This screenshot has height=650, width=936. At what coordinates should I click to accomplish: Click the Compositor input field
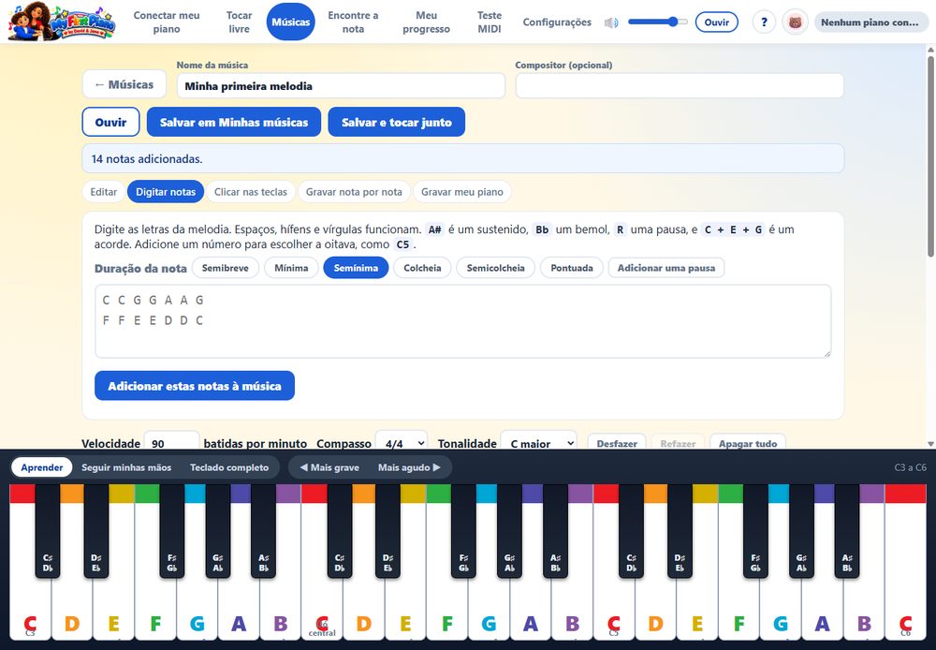tap(680, 86)
